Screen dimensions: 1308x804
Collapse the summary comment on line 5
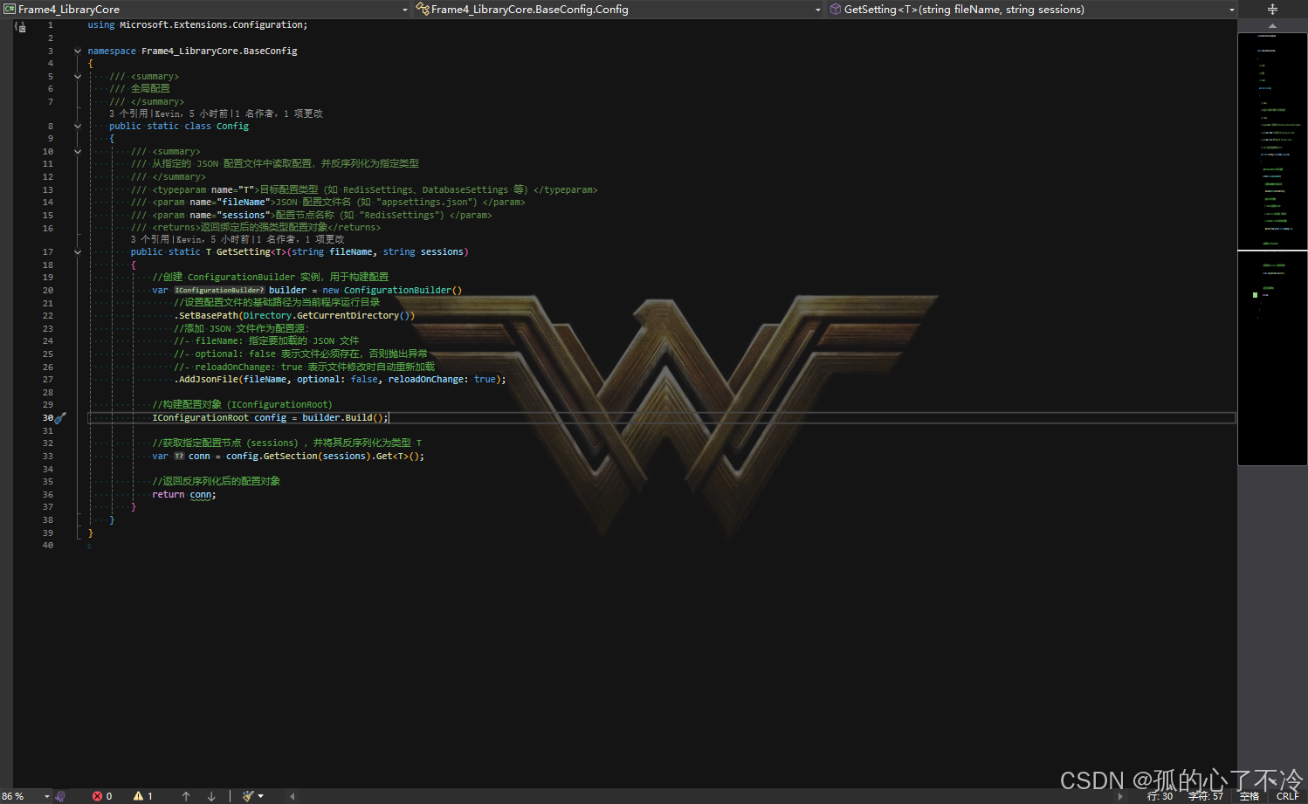pyautogui.click(x=78, y=77)
